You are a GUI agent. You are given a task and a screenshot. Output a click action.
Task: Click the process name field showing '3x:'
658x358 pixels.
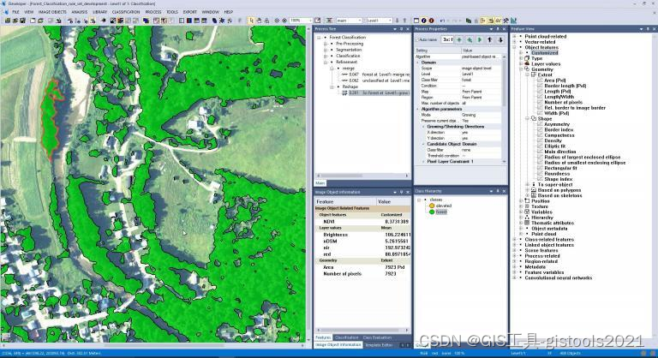(447, 40)
